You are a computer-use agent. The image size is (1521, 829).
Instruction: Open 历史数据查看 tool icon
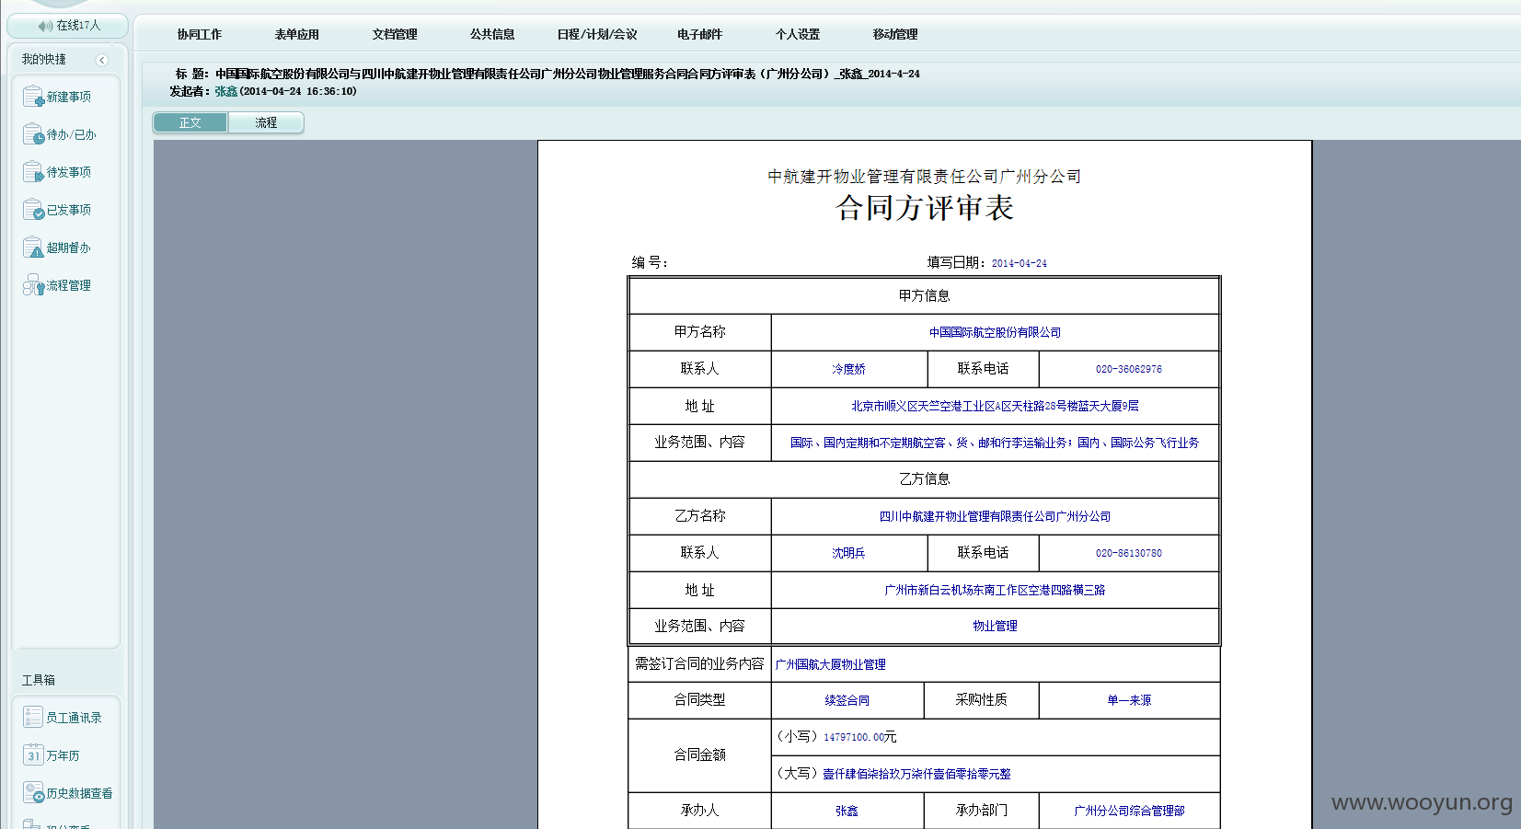33,793
